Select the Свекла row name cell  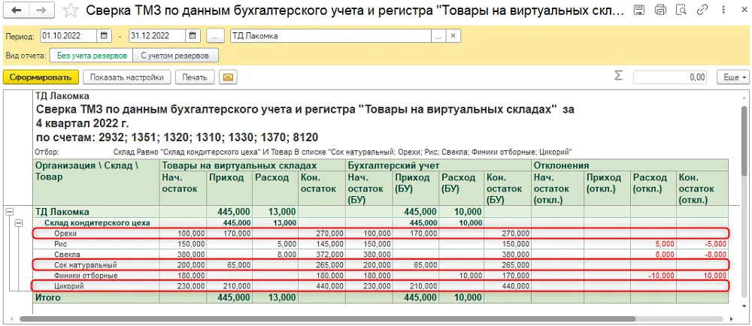pos(96,254)
